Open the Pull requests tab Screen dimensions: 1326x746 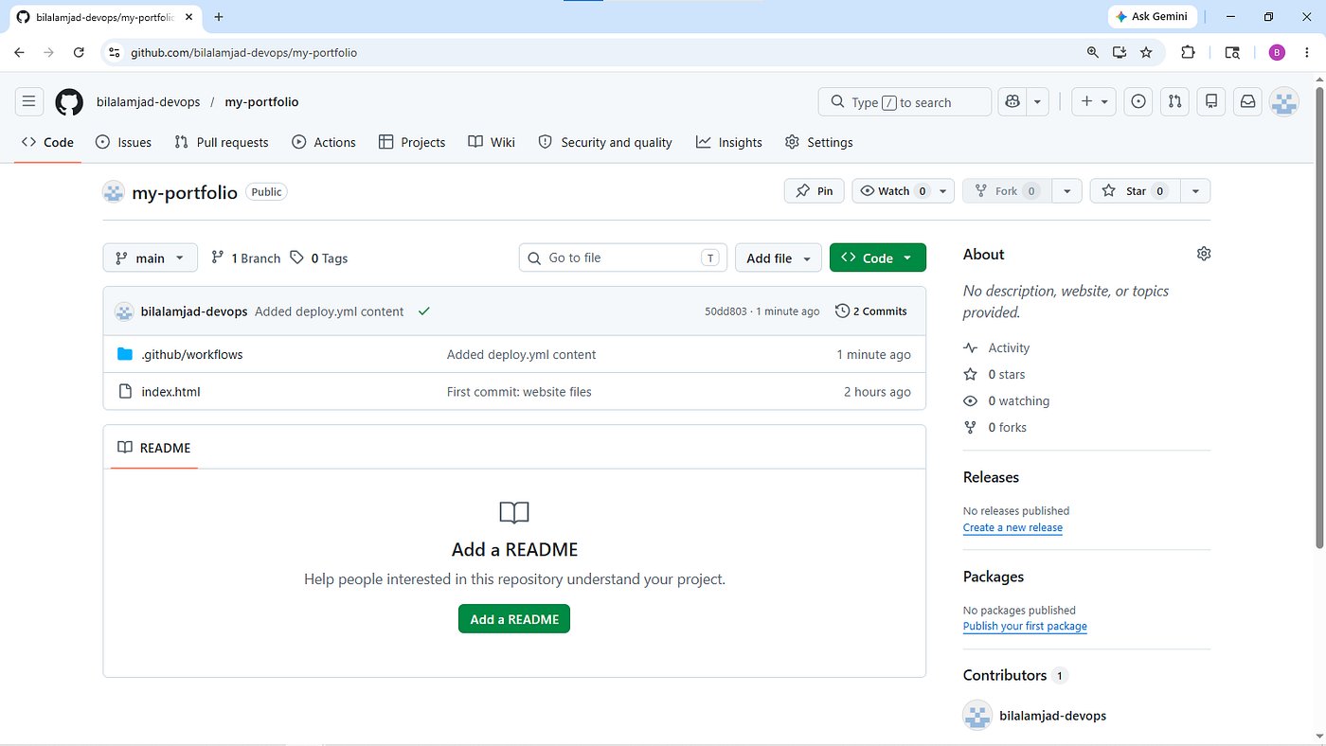(222, 142)
